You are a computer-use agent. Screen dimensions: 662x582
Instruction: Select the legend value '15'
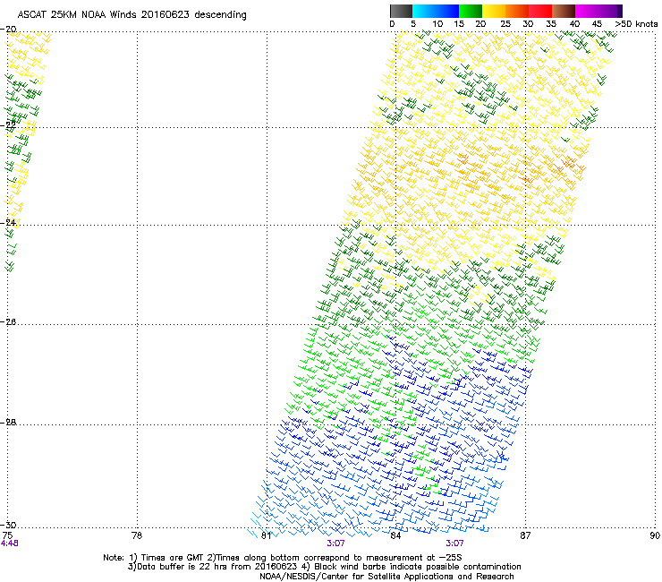click(x=459, y=24)
